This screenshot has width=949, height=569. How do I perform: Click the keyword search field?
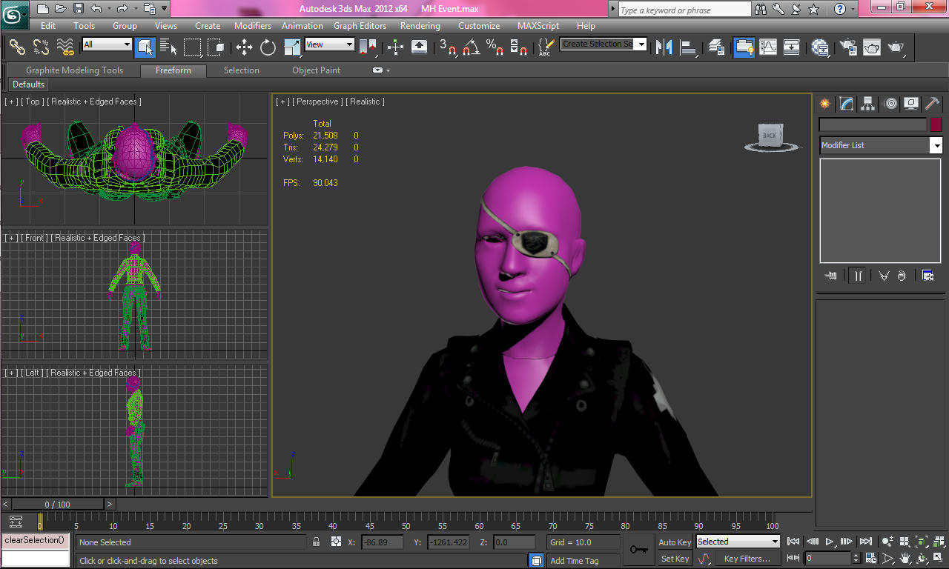point(684,10)
